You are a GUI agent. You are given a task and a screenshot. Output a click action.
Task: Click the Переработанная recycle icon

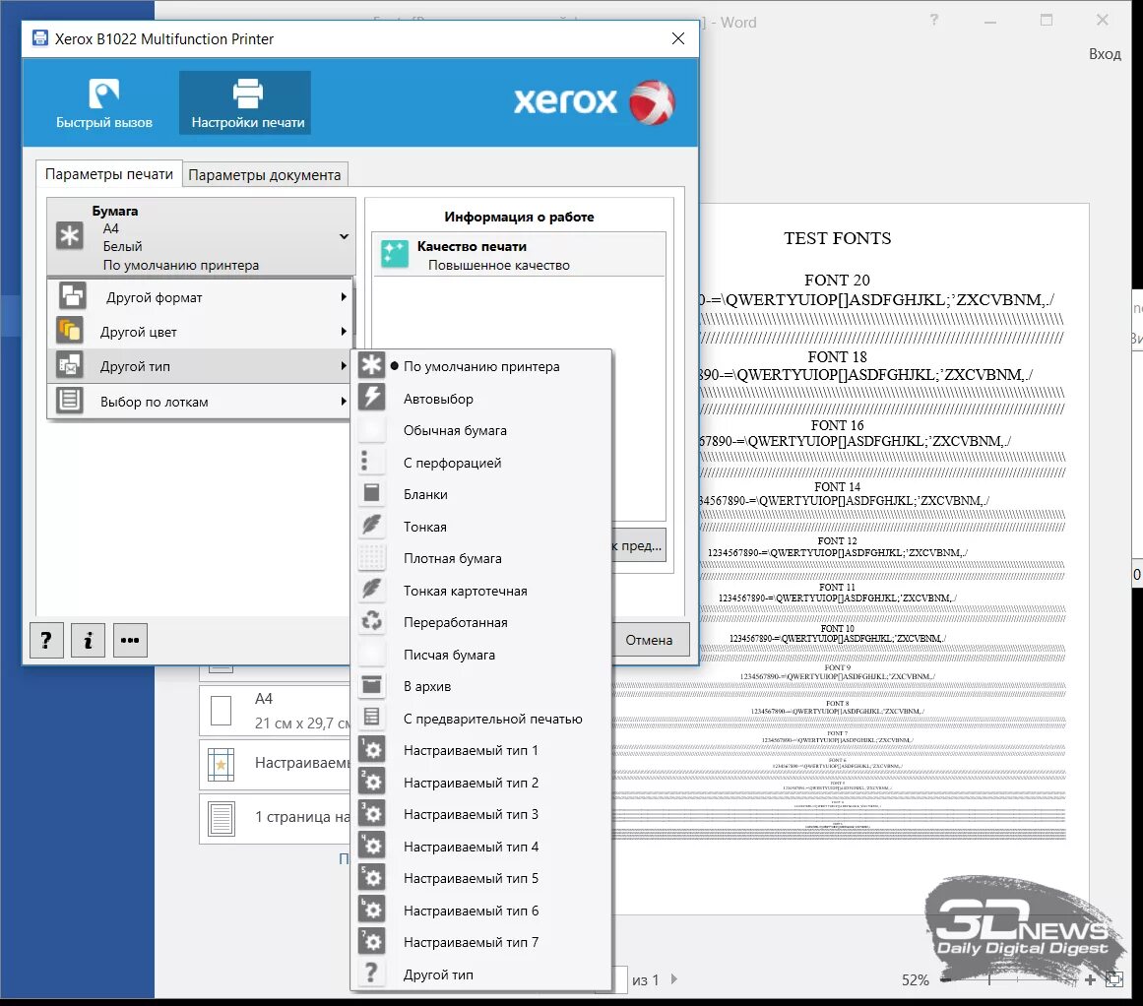(372, 621)
